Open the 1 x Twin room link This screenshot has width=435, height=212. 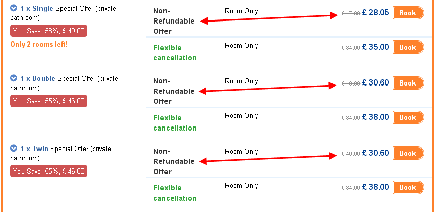tap(34, 149)
